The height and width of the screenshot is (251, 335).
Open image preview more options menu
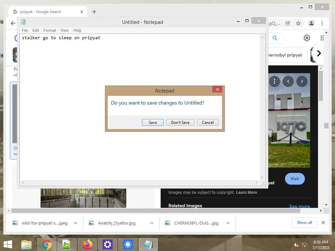point(274,81)
